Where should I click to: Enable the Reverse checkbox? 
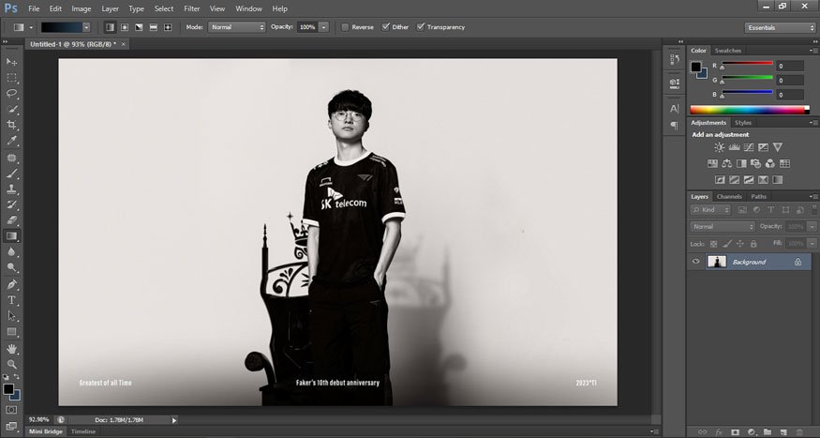(345, 27)
